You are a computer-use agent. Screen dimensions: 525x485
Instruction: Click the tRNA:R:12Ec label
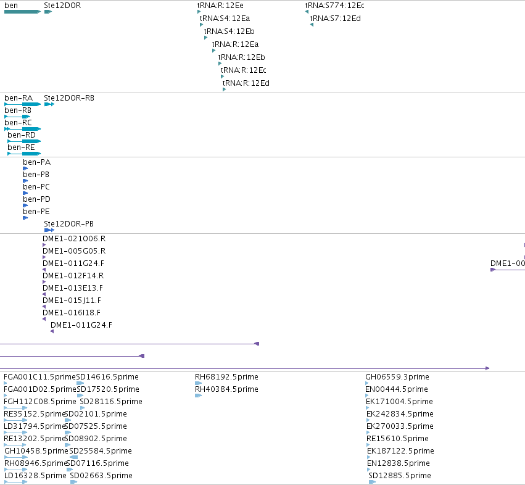(x=244, y=70)
